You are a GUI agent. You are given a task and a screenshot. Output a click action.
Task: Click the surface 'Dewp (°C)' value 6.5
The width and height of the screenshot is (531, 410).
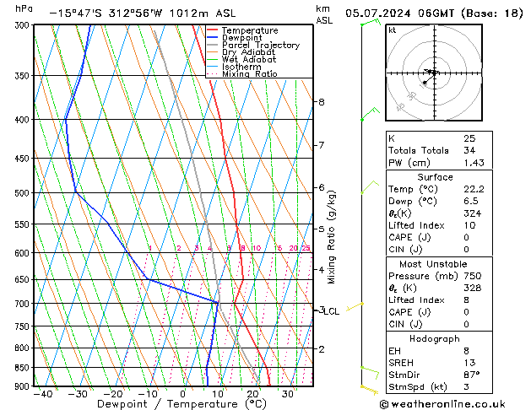click(x=471, y=202)
